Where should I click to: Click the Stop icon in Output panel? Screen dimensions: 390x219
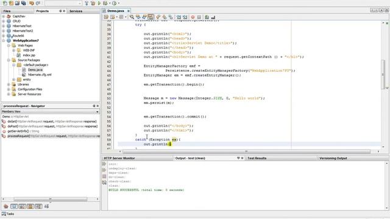point(104,176)
